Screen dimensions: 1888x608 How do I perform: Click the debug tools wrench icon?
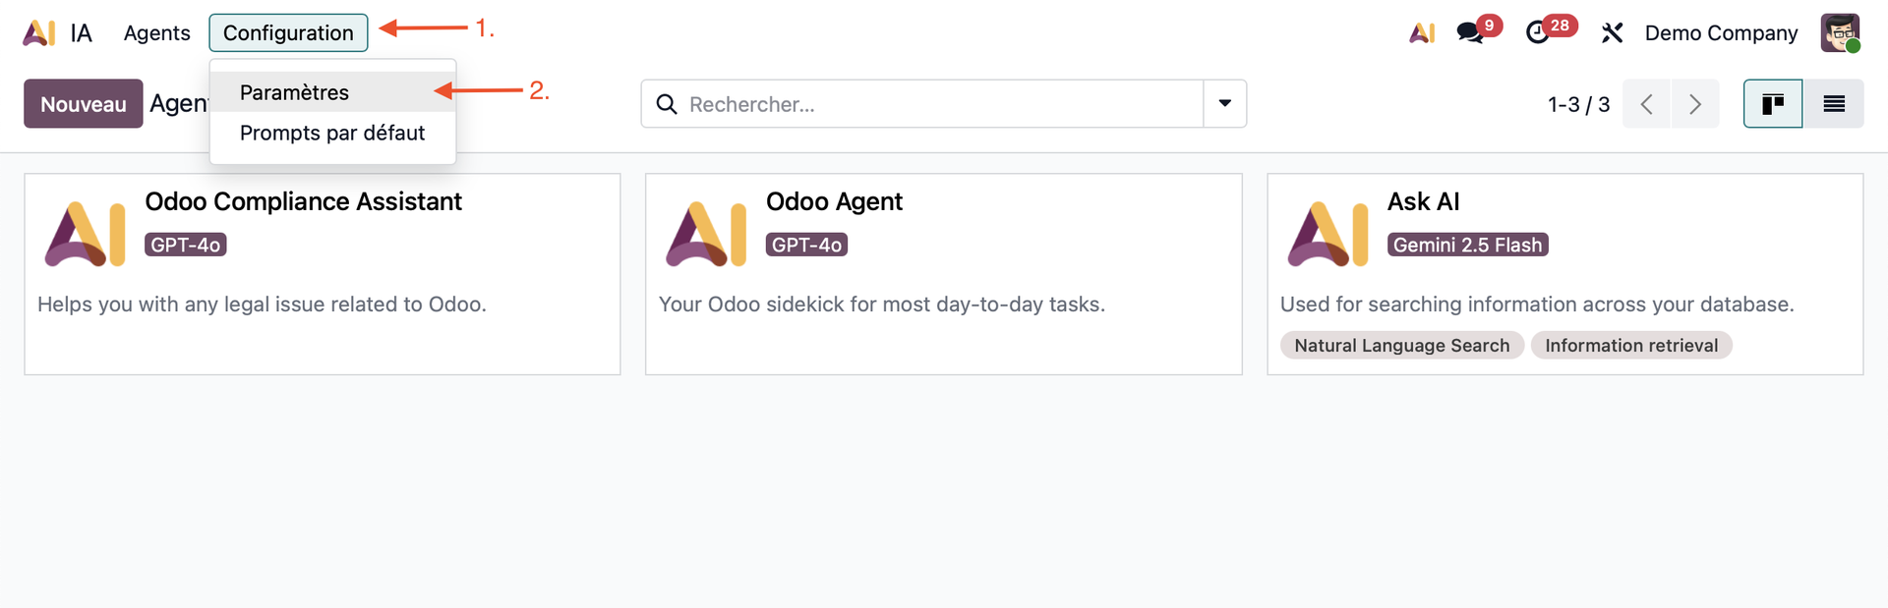1612,33
